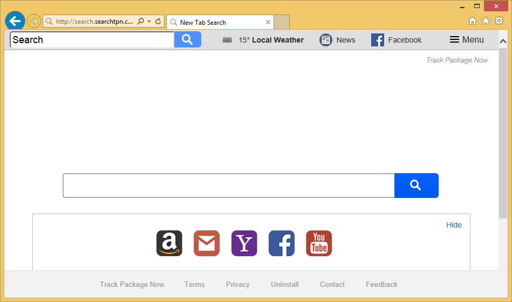Hide the shortcuts panel
The height and width of the screenshot is (302, 512).
pyautogui.click(x=454, y=225)
